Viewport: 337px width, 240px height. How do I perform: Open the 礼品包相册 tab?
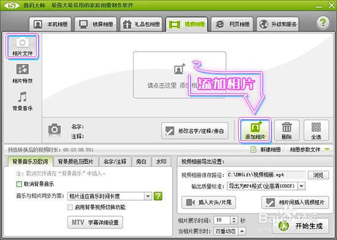141,25
